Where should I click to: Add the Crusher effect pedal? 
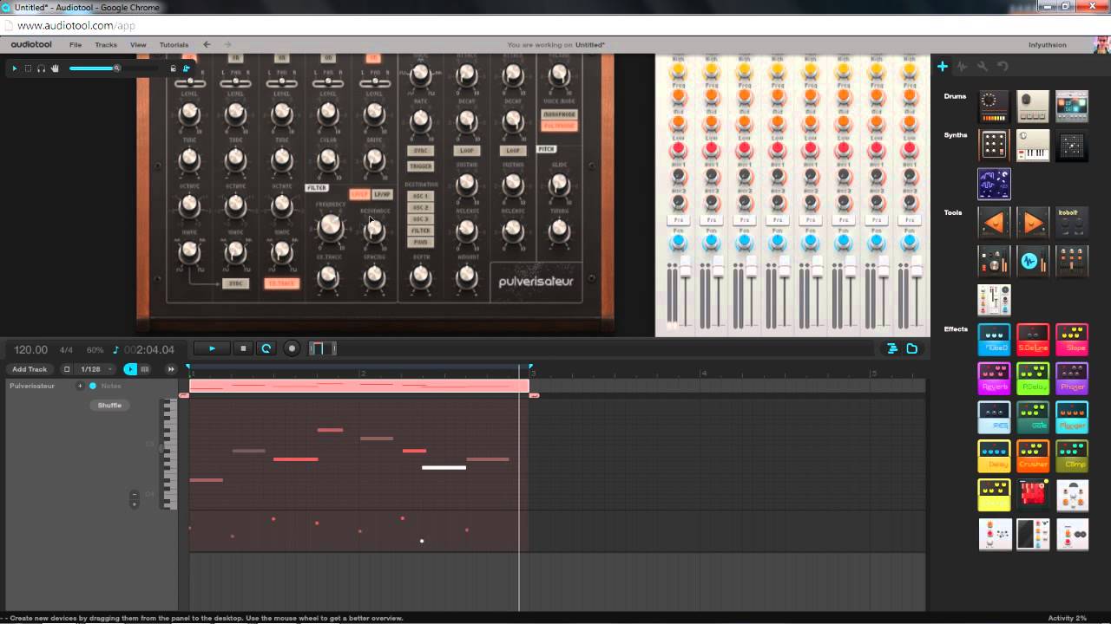click(x=1033, y=456)
